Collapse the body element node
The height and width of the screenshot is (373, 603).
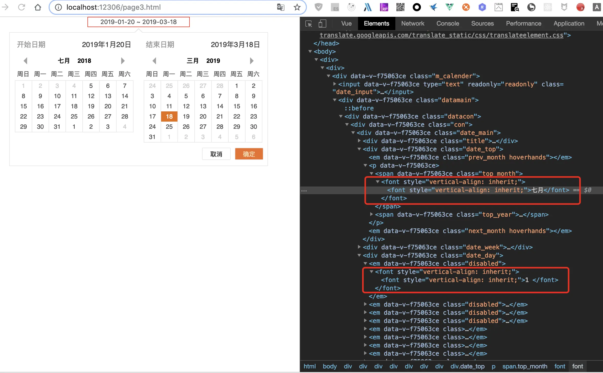[x=310, y=52]
